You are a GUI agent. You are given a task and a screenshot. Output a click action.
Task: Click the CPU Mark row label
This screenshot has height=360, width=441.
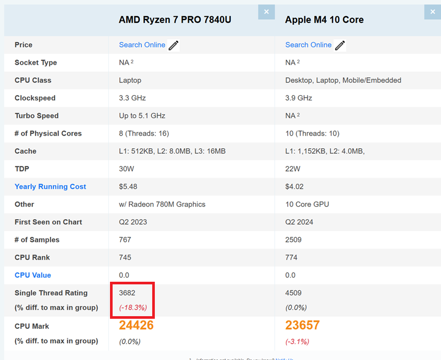(x=32, y=326)
